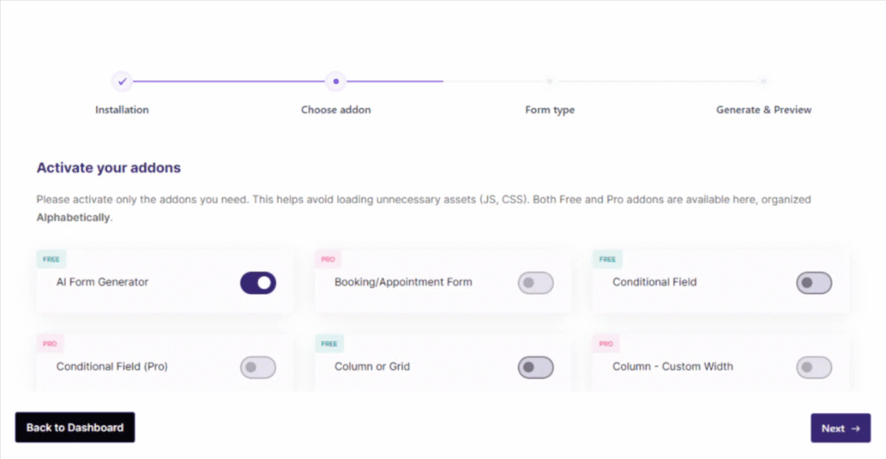Image resolution: width=886 pixels, height=459 pixels.
Task: Click the Back to Dashboard button
Action: [x=75, y=427]
